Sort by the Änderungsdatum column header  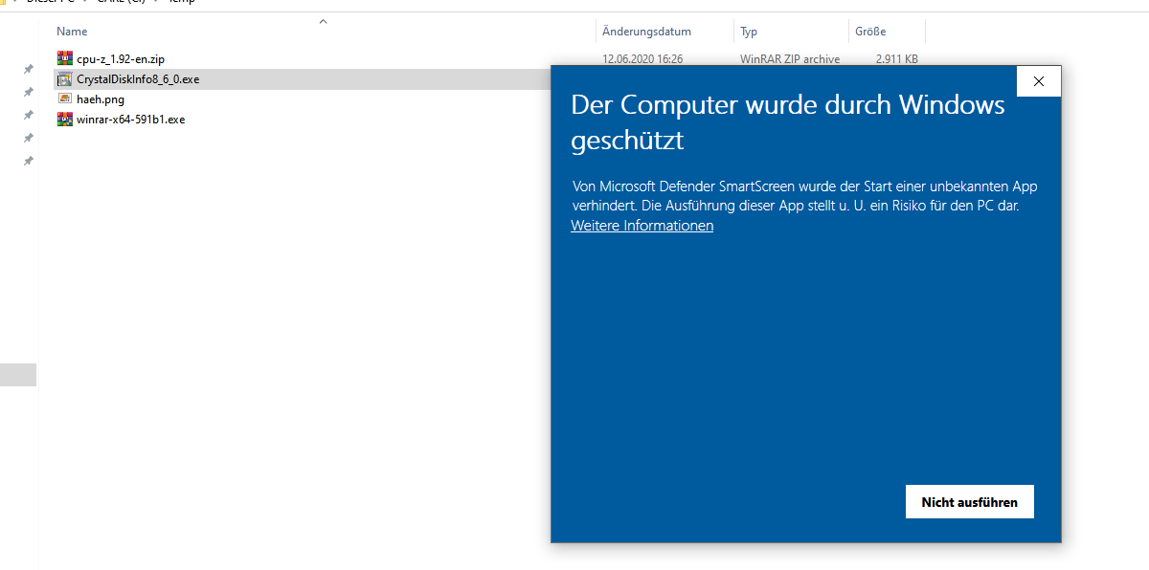point(646,32)
